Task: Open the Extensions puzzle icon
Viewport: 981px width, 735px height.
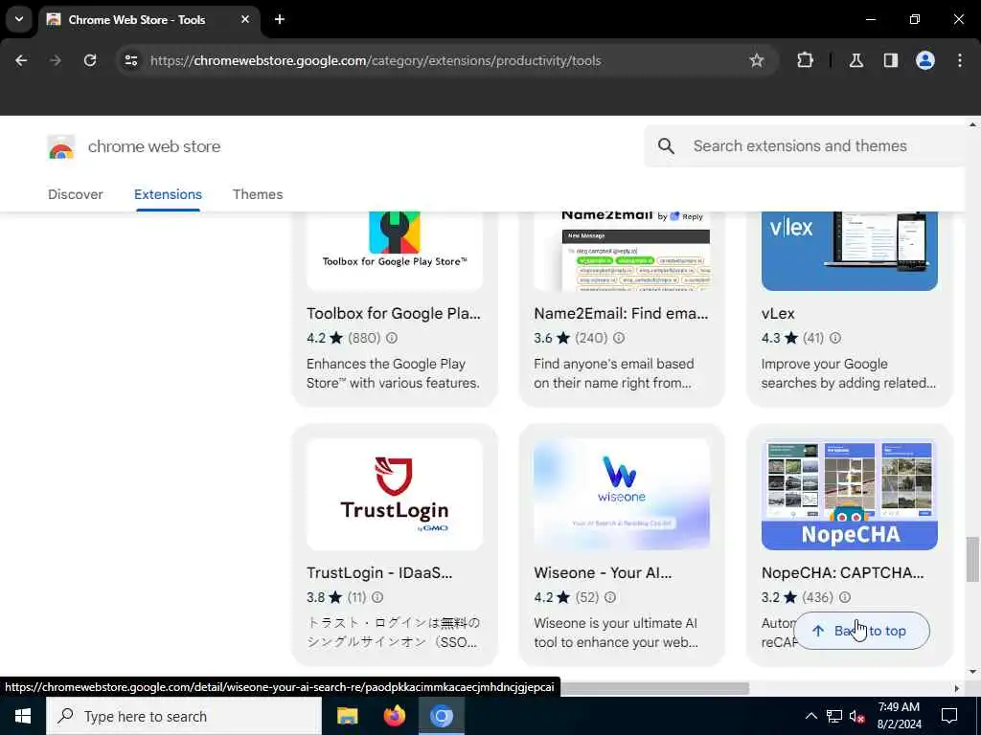Action: coord(805,60)
